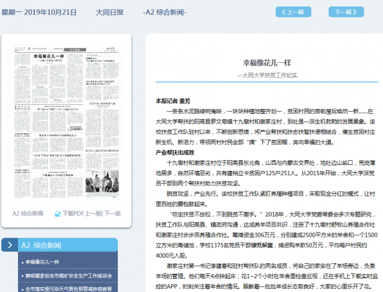Go to previous article with 上一篇 button
This screenshot has width=383, height=292.
pyautogui.click(x=293, y=12)
